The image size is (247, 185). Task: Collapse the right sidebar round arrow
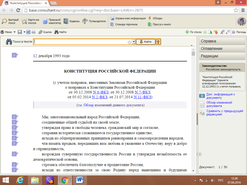click(199, 154)
